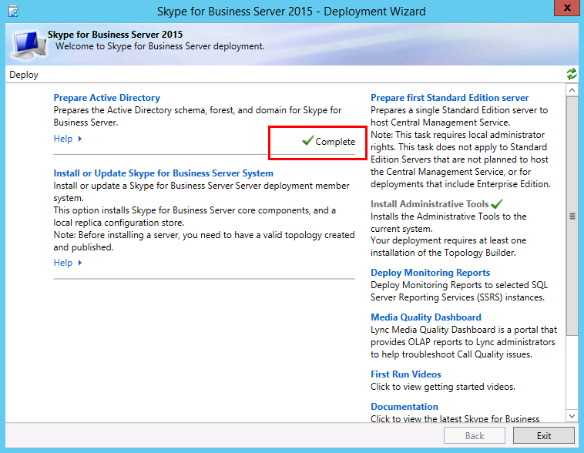
Task: Click text 'Server Reporting Services (SSRS) instances.'
Action: 458,297
